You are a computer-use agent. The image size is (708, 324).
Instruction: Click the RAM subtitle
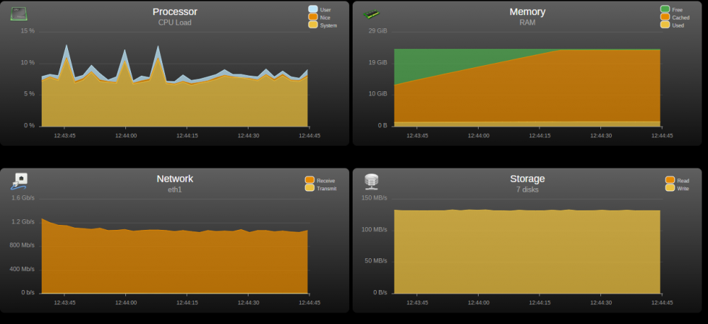[527, 23]
